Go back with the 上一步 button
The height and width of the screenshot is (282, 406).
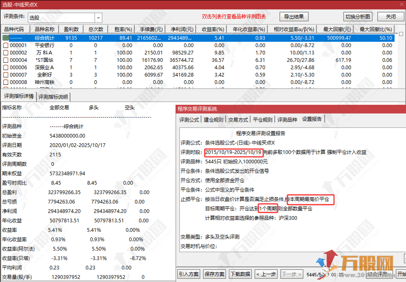[266, 274]
